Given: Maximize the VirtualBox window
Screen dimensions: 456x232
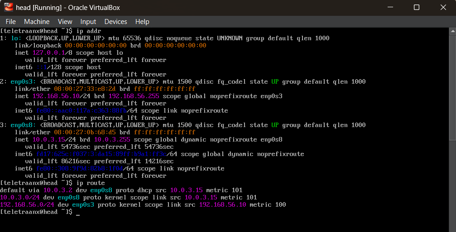Looking at the screenshot, I should (417, 7).
